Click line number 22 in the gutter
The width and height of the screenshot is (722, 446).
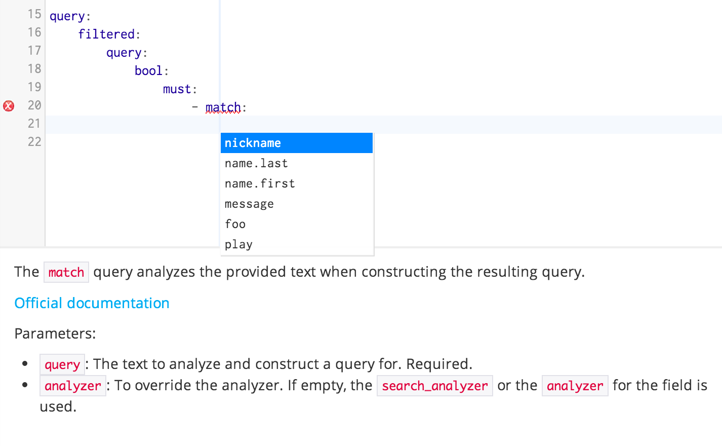tap(34, 142)
